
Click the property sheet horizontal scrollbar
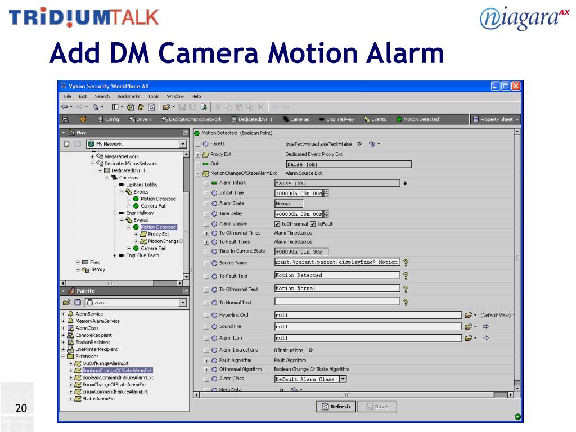click(x=353, y=395)
